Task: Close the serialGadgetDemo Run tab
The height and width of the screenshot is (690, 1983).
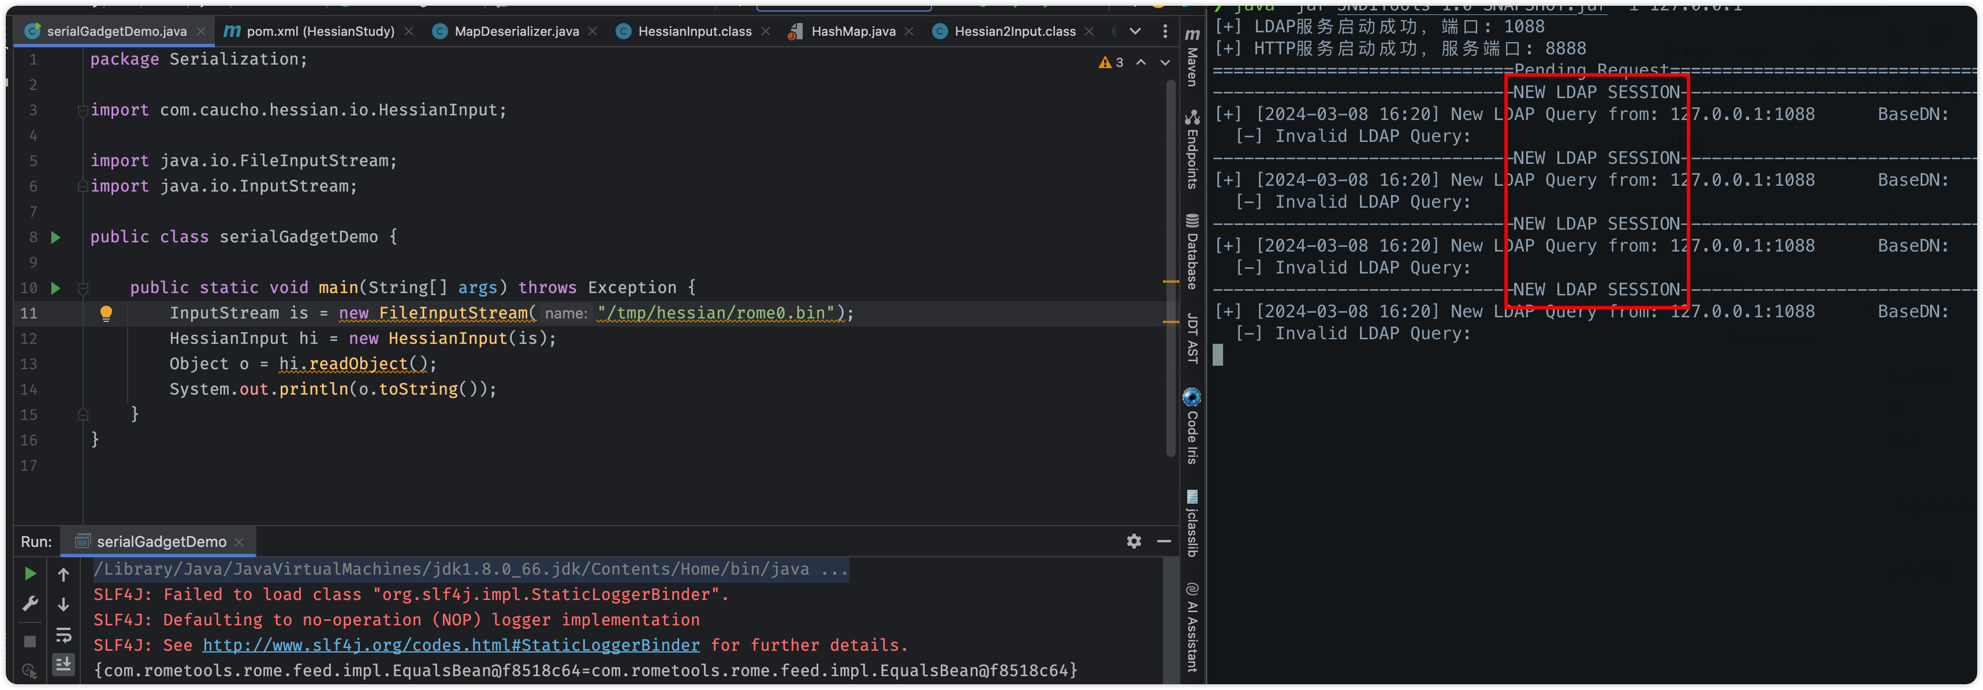Action: point(240,542)
